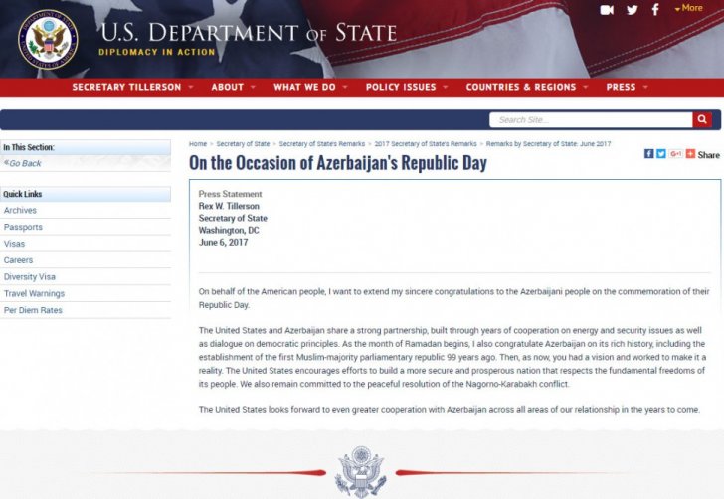Share article via Google+ share icon

[x=675, y=154]
